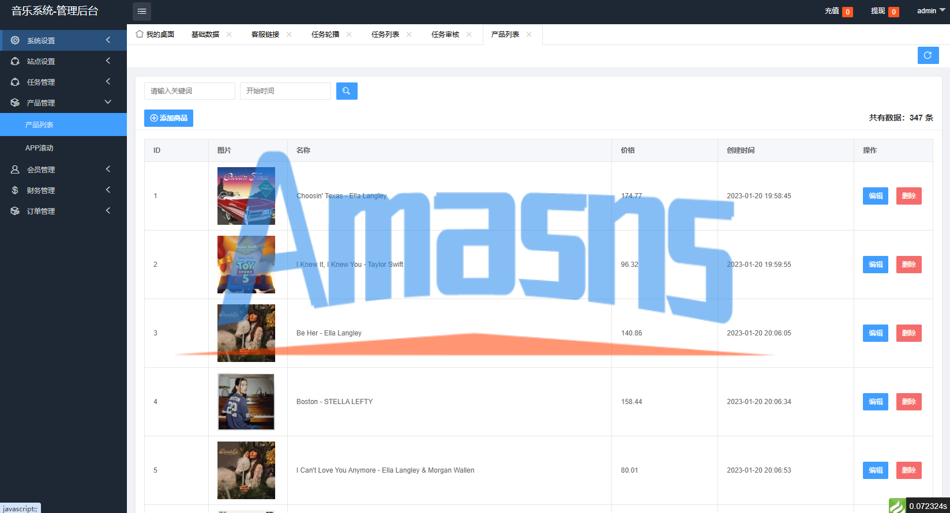Expand the 财务管理 menu chevron
The height and width of the screenshot is (513, 950).
[108, 190]
